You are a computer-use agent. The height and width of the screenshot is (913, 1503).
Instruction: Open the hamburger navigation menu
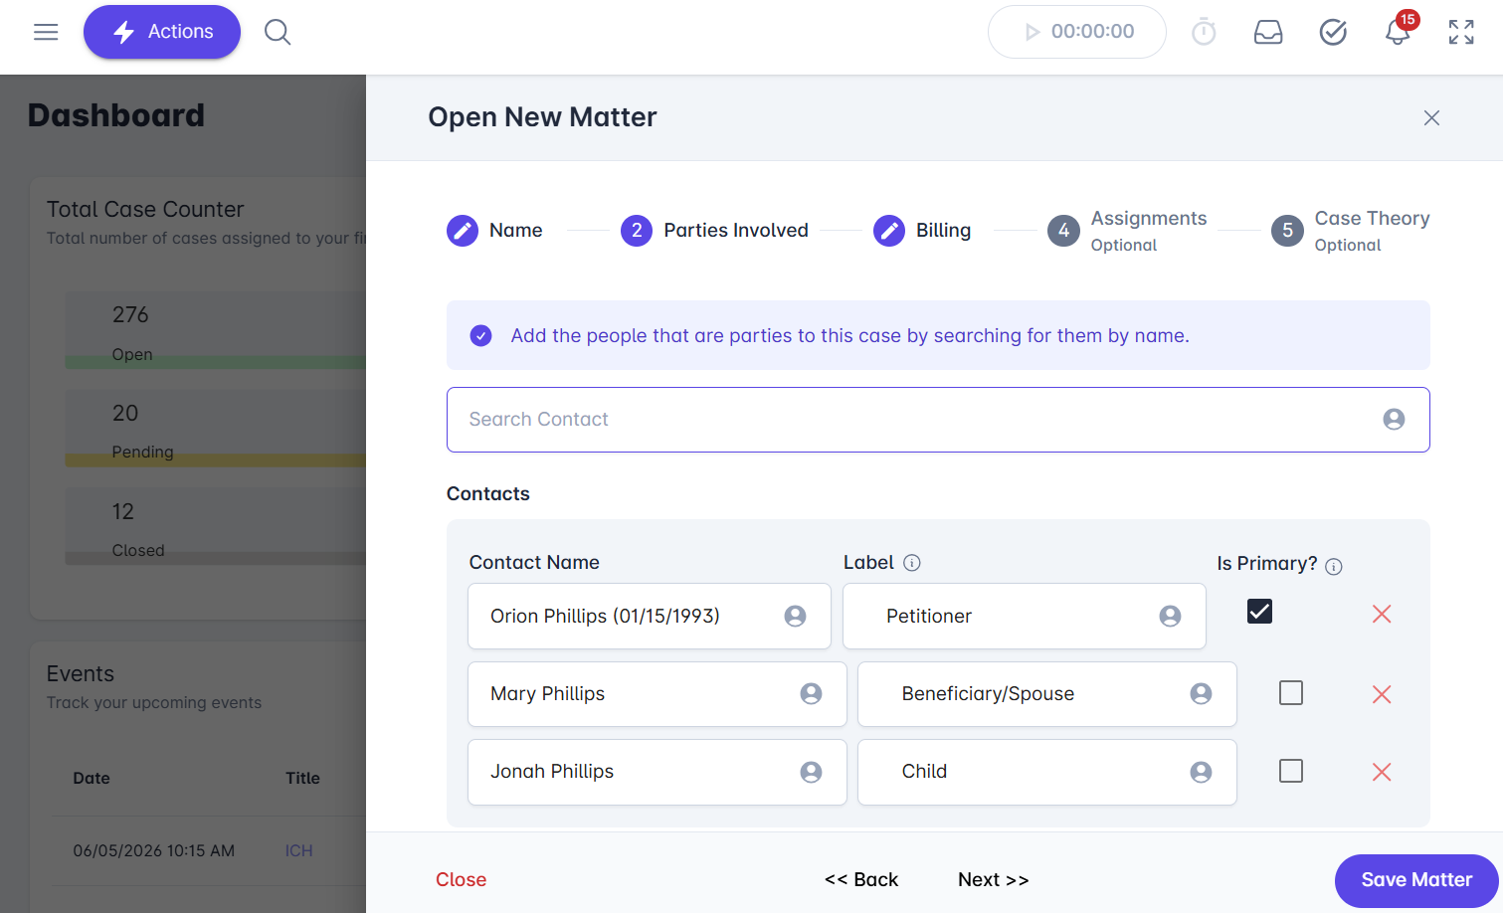(46, 32)
